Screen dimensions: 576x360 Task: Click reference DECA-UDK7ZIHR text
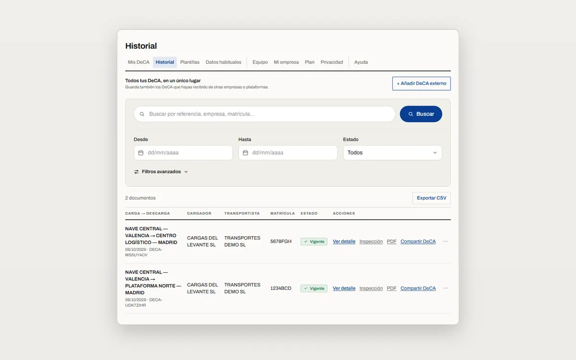(x=144, y=302)
